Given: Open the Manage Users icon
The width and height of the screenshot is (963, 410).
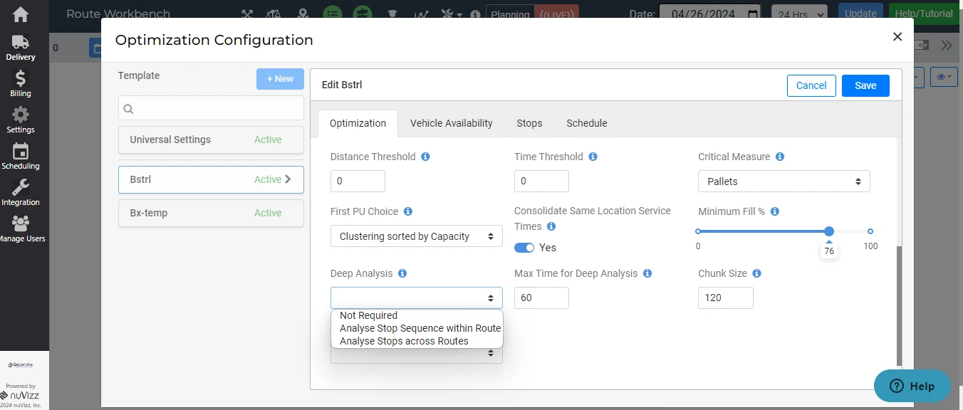Looking at the screenshot, I should click(21, 228).
